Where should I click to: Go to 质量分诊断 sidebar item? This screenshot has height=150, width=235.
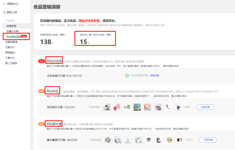click(12, 31)
